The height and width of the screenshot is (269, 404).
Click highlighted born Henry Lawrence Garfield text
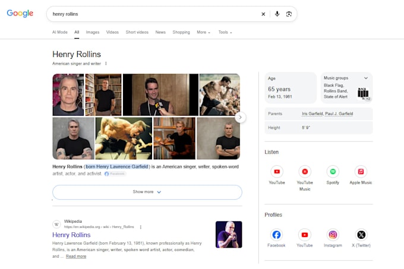coord(117,166)
